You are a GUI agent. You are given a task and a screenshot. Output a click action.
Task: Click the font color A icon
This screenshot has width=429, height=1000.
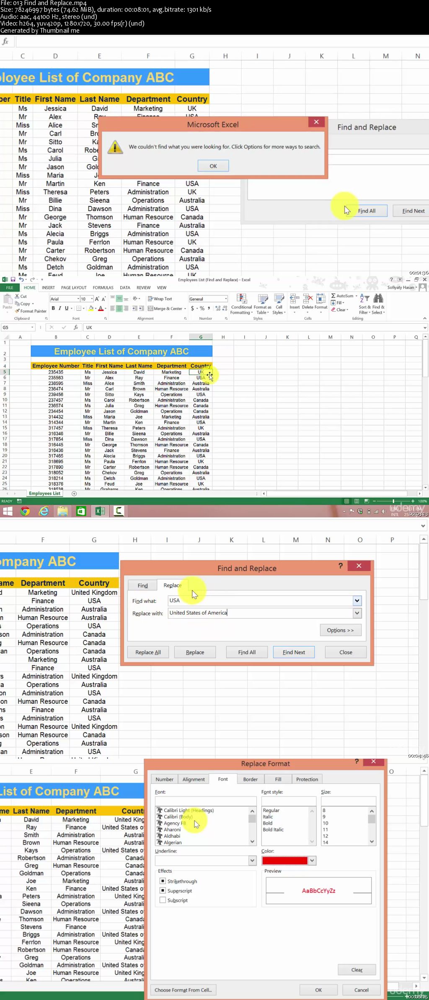(101, 308)
